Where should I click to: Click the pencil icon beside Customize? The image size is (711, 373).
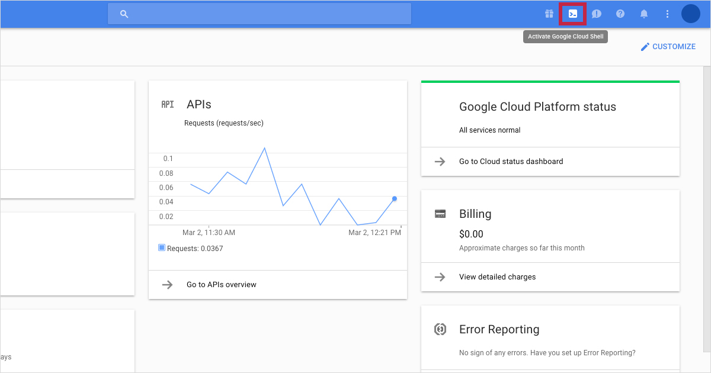click(x=645, y=46)
